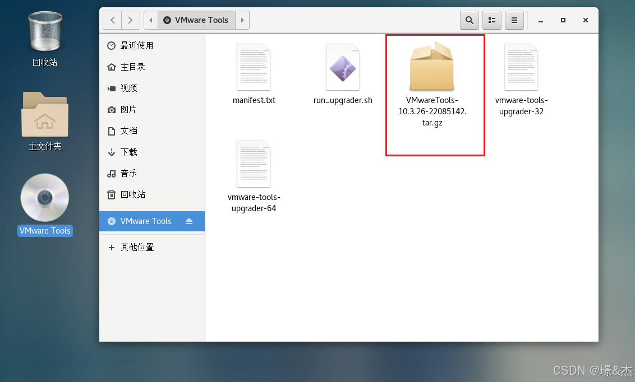Viewport: 635px width, 382px height.
Task: Select the manifest.txt file icon
Action: [x=254, y=67]
